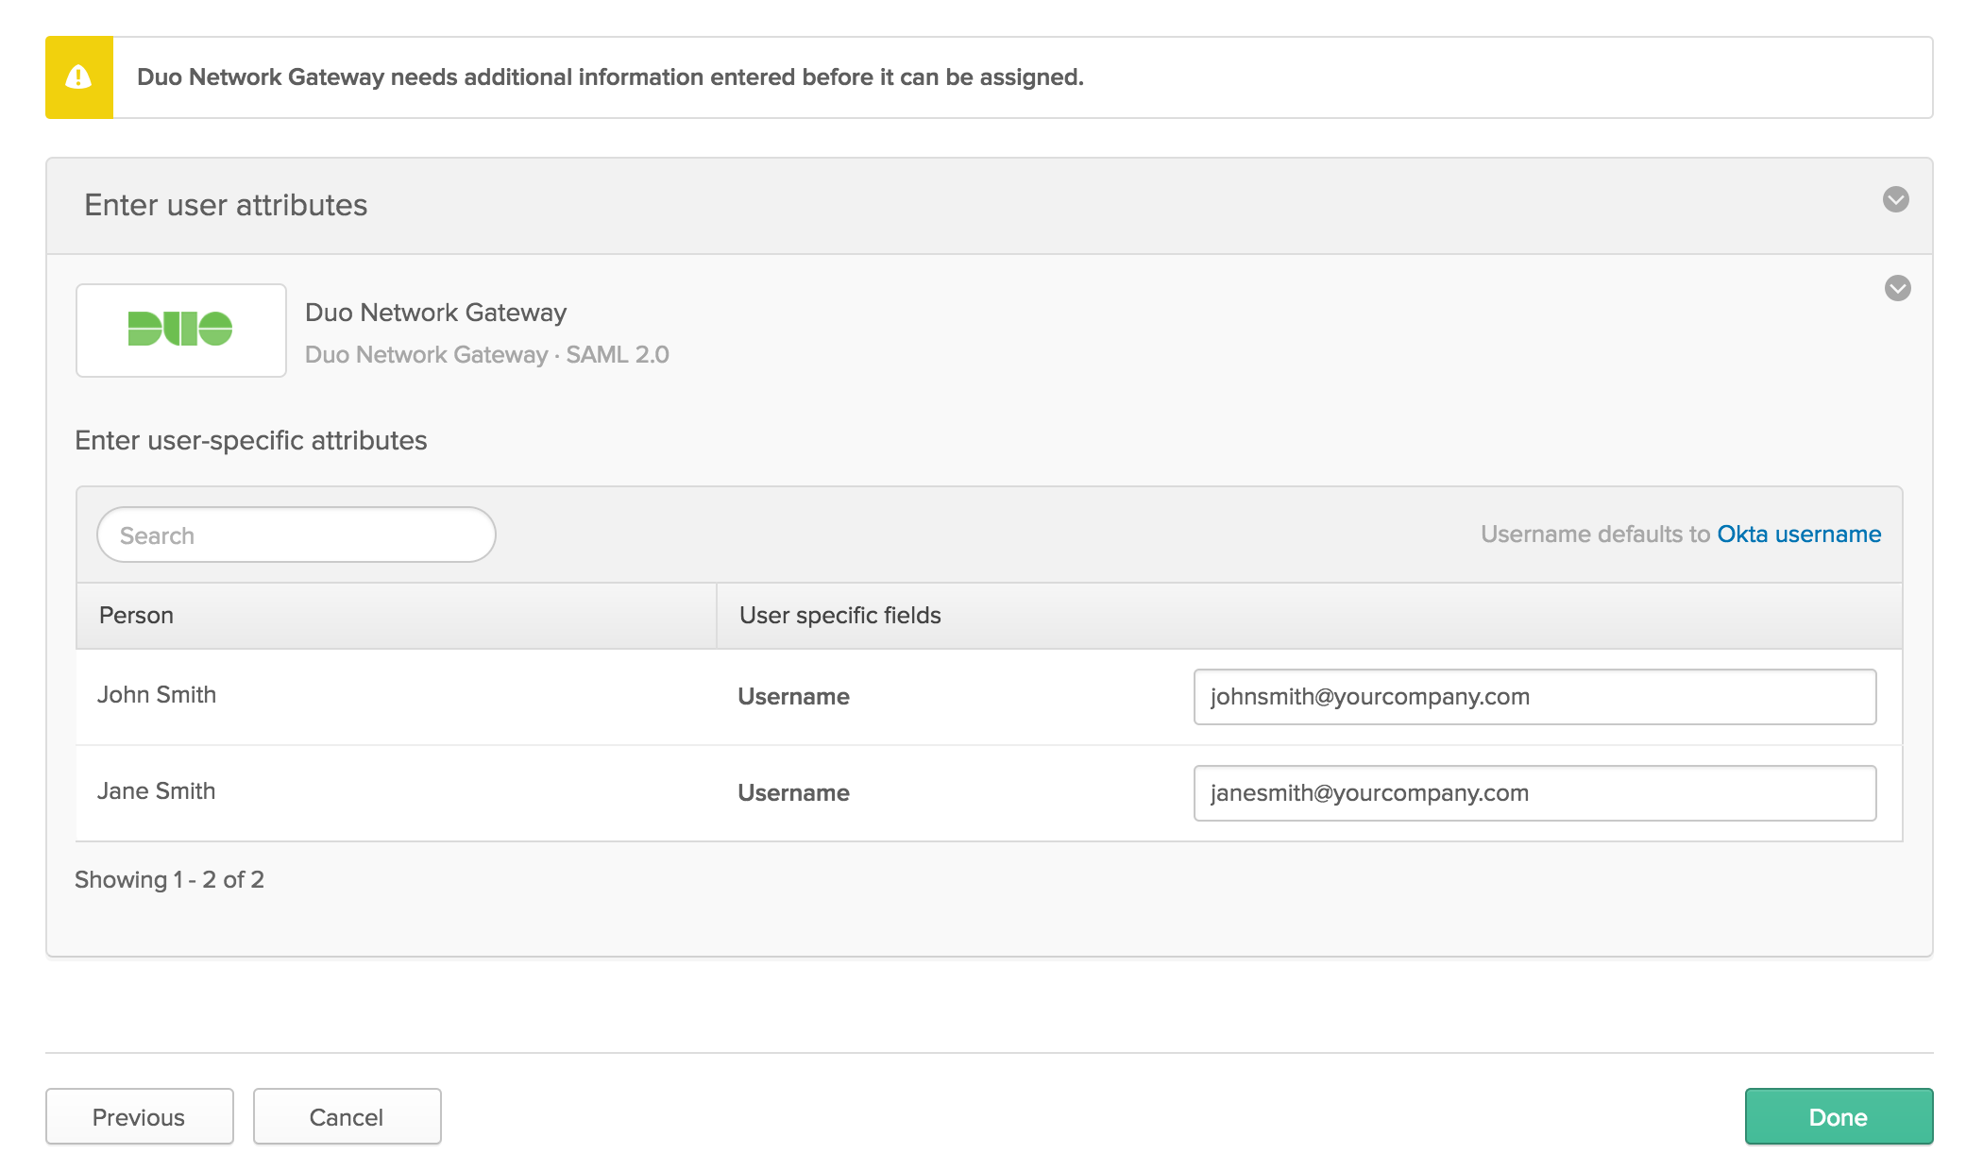
Task: Click the Enter user-specific attributes heading
Action: pos(251,441)
